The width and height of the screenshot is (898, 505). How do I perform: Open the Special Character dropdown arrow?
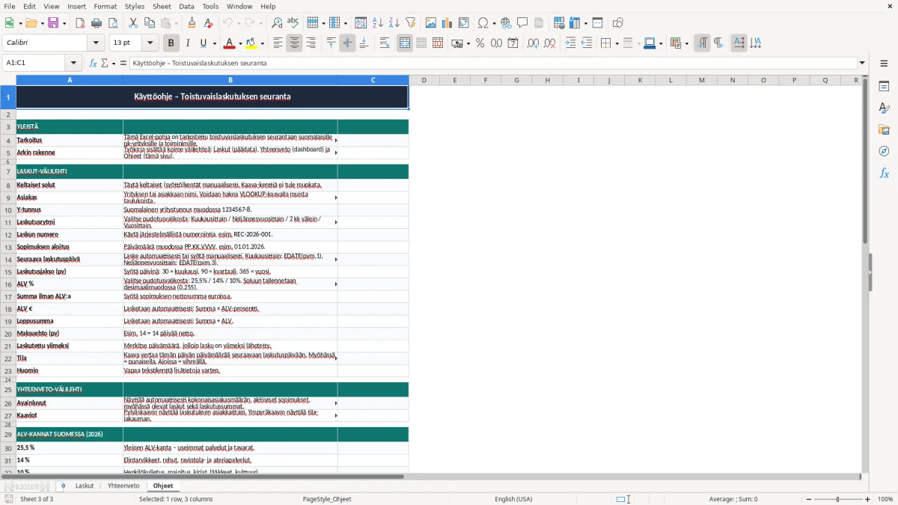click(x=493, y=23)
